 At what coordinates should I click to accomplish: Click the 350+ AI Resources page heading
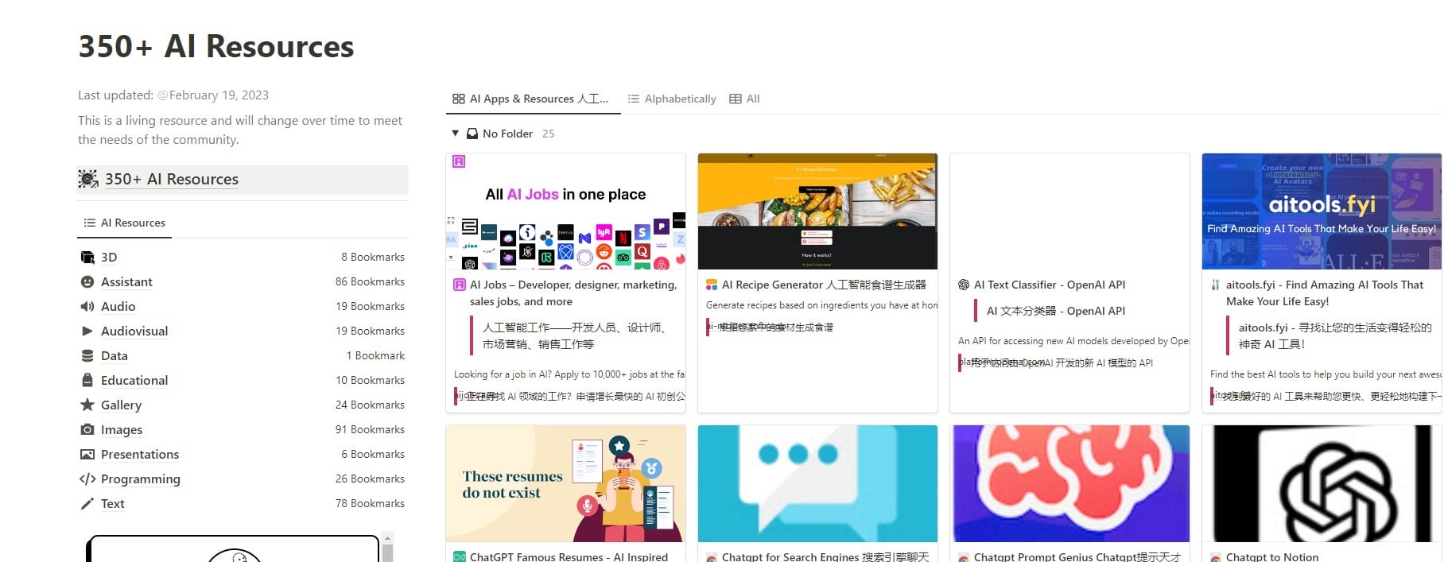pos(216,46)
